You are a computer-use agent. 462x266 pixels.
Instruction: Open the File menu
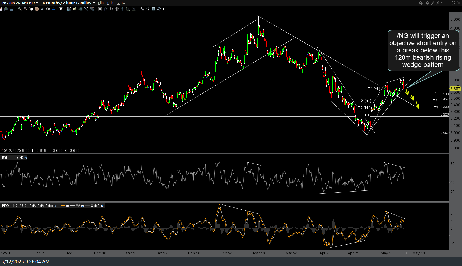pos(101,3)
